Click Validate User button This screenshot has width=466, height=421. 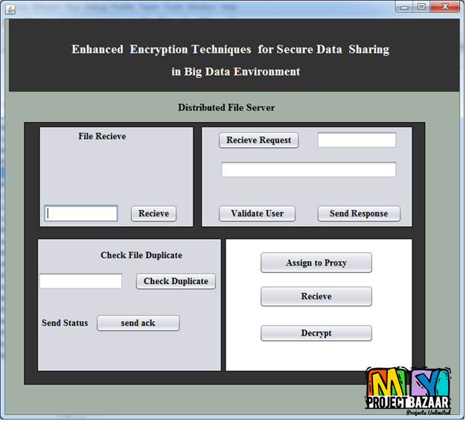257,213
